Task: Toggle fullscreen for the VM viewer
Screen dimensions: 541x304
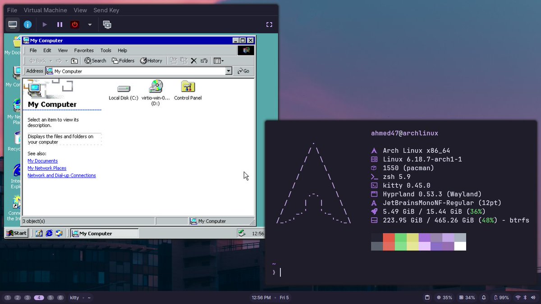Action: tap(269, 25)
